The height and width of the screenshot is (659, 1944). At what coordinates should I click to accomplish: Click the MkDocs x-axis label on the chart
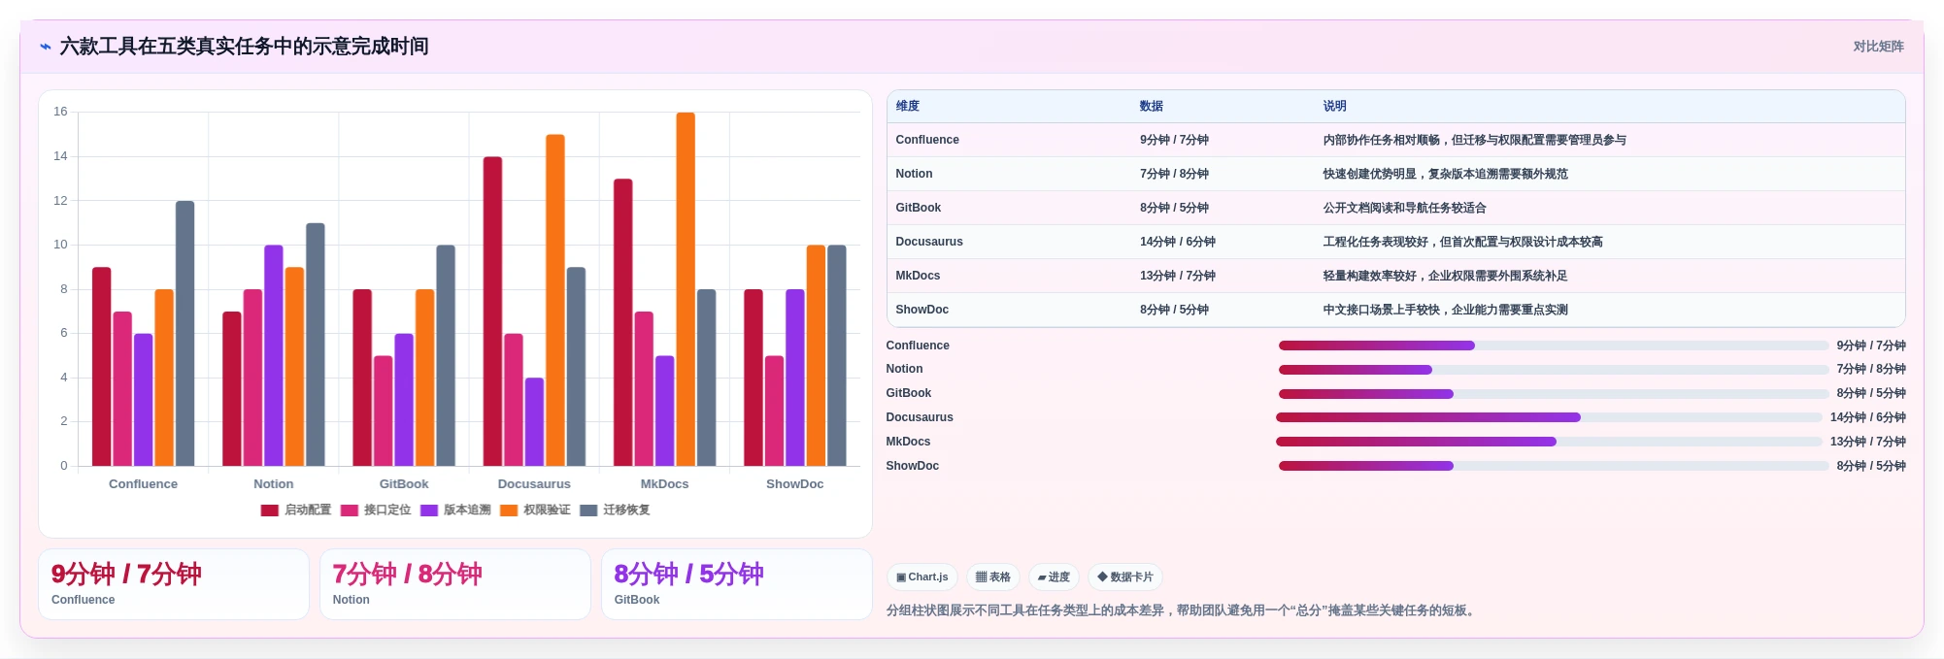(x=665, y=484)
